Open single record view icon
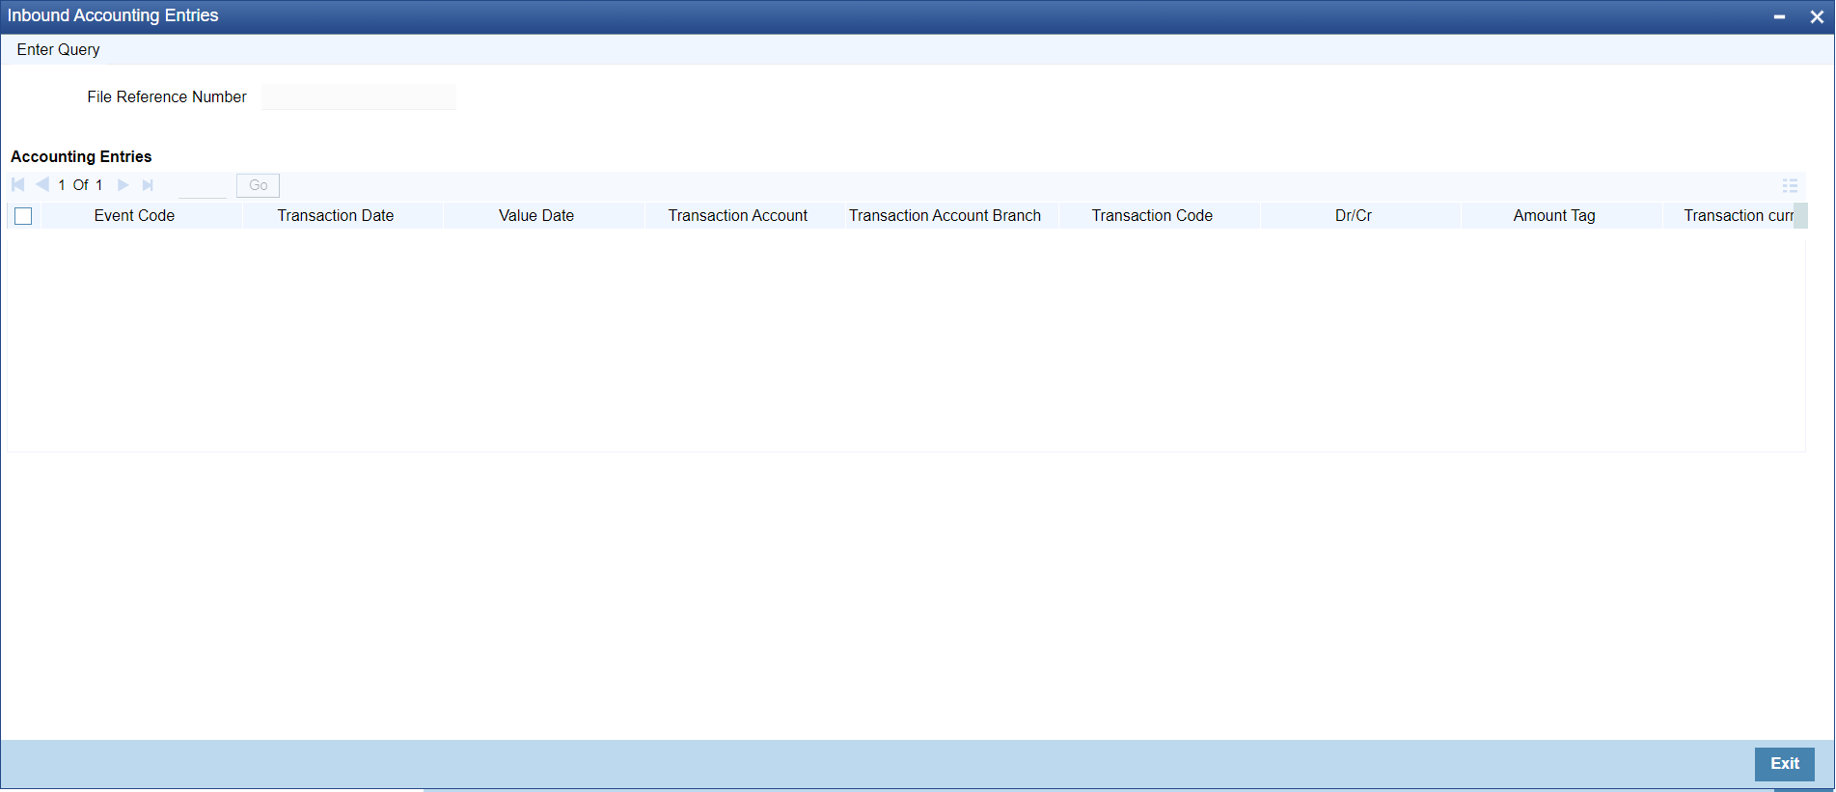Screen dimensions: 1836x792 pyautogui.click(x=1790, y=185)
